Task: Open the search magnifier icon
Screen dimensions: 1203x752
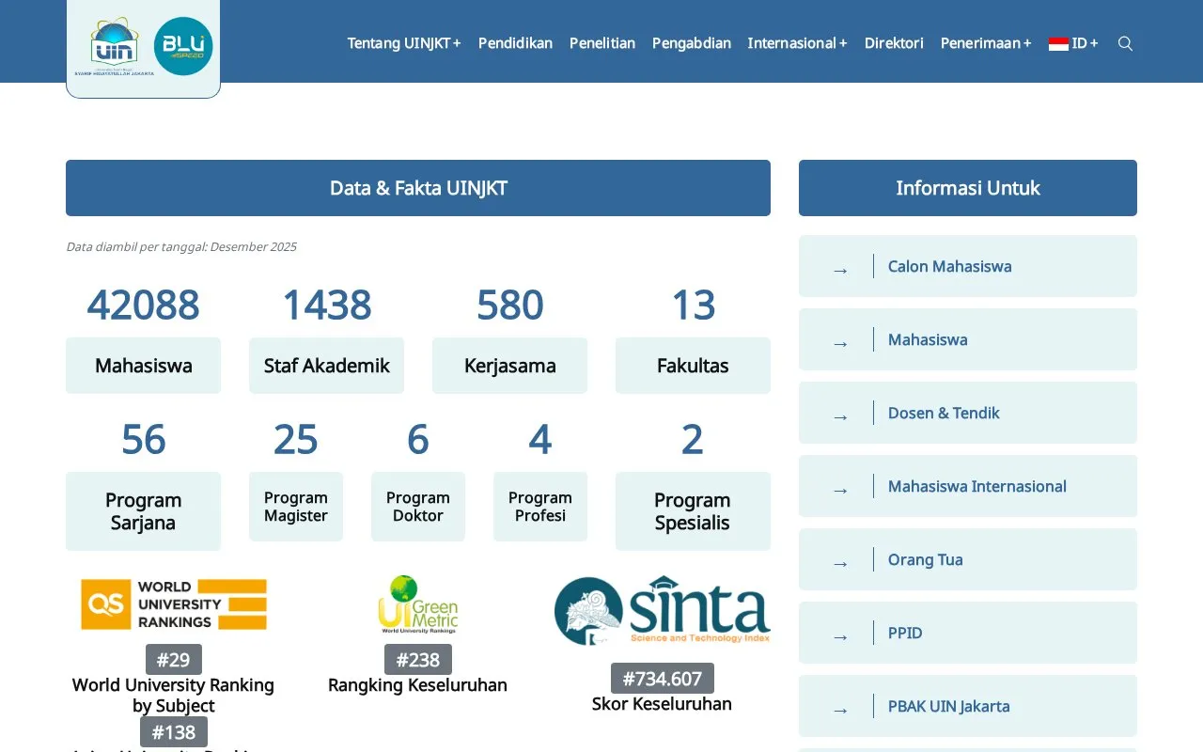Action: click(1125, 43)
